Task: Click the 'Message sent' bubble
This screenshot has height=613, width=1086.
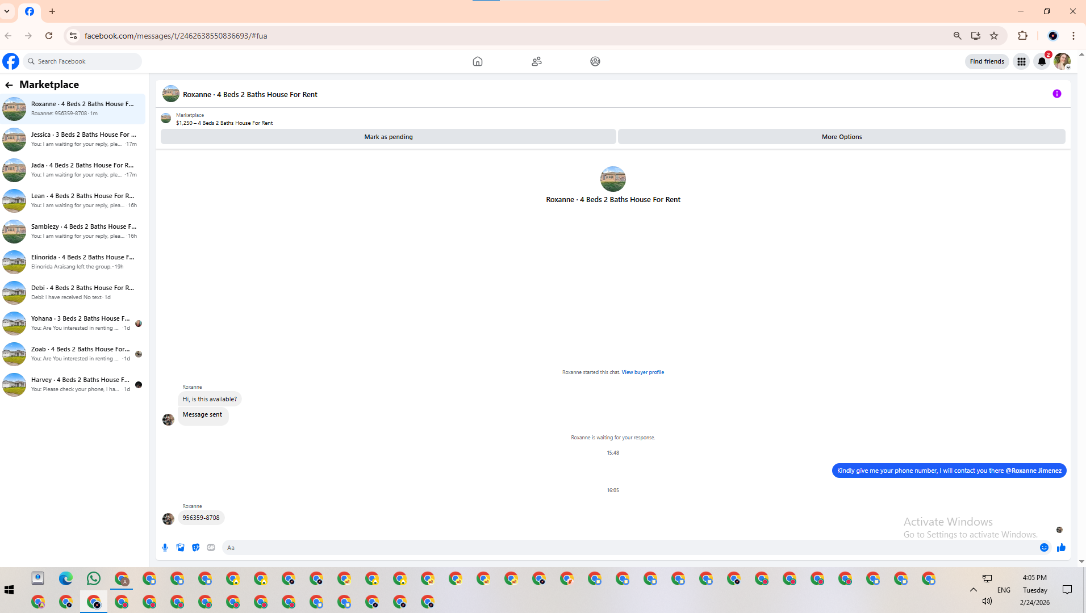Action: click(x=203, y=415)
